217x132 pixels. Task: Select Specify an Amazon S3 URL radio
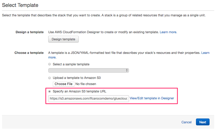[50, 91]
